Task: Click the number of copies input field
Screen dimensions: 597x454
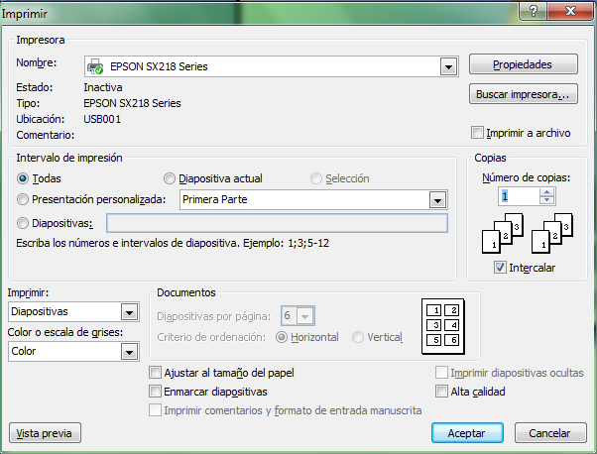Action: coord(519,196)
